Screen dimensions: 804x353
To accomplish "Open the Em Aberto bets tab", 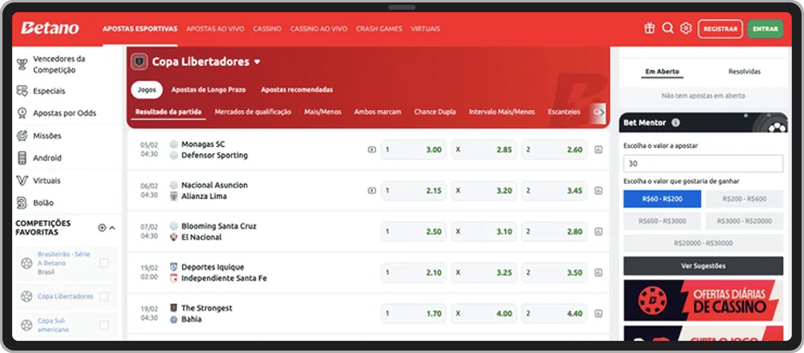I will [x=662, y=72].
